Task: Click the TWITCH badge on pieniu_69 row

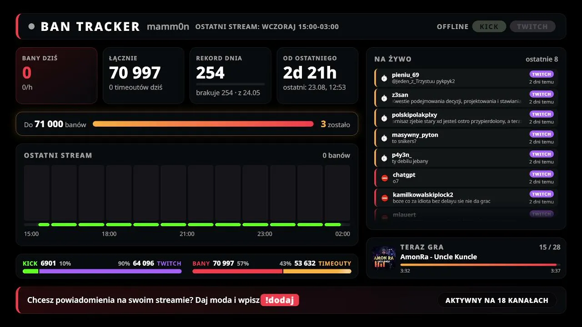Action: [541, 74]
